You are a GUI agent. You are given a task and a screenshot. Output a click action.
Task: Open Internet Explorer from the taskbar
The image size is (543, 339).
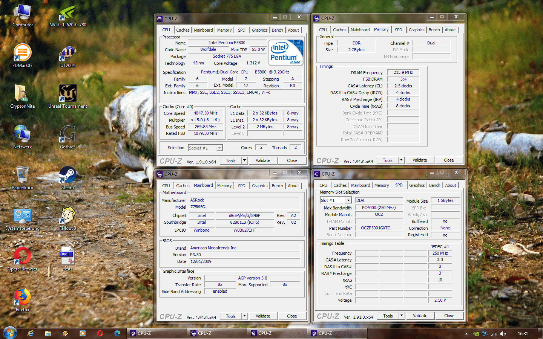click(x=31, y=333)
